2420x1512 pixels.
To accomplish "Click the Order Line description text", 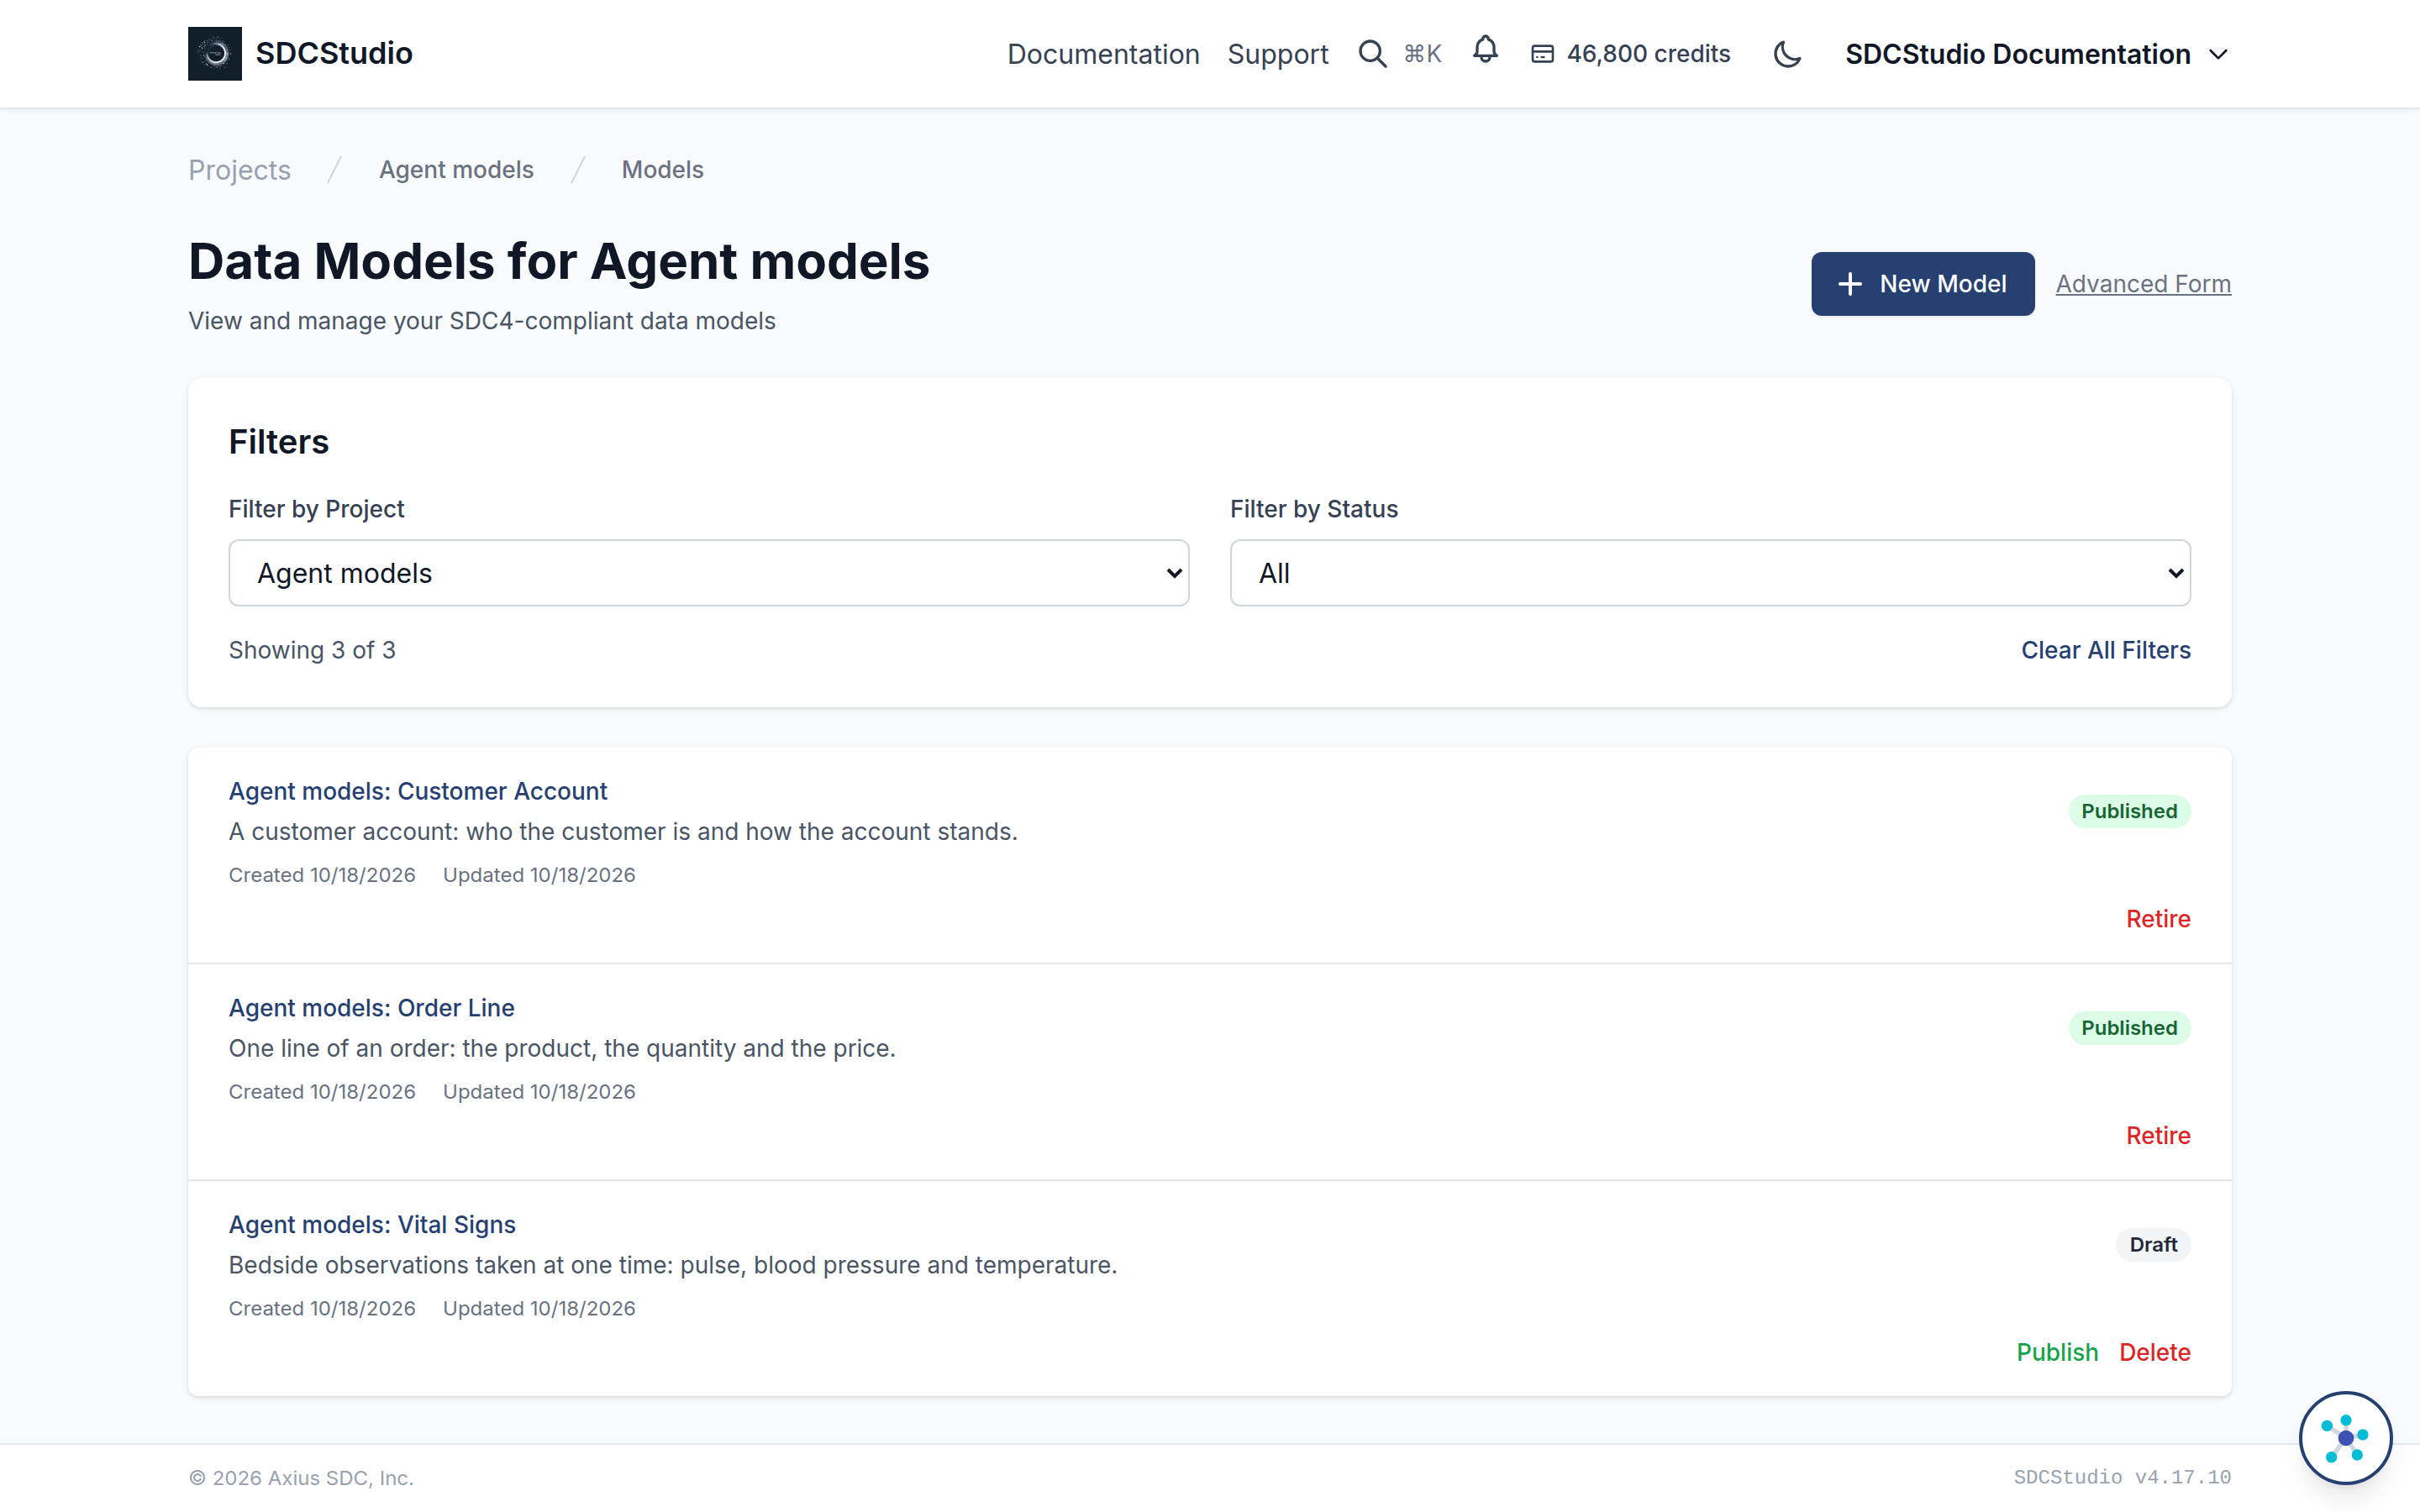I will pyautogui.click(x=562, y=1048).
